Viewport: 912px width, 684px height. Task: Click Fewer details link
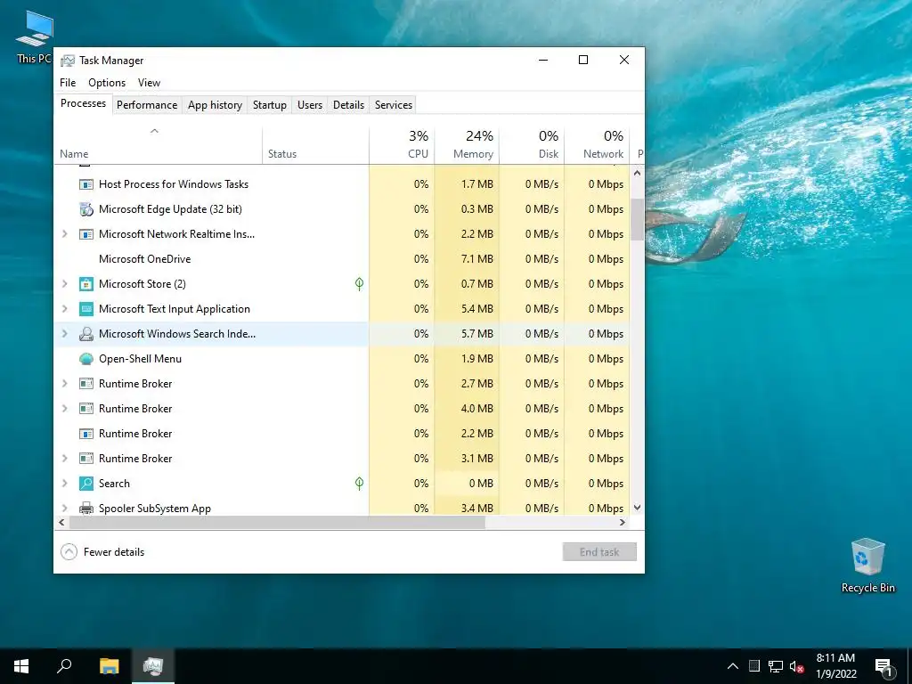(114, 552)
